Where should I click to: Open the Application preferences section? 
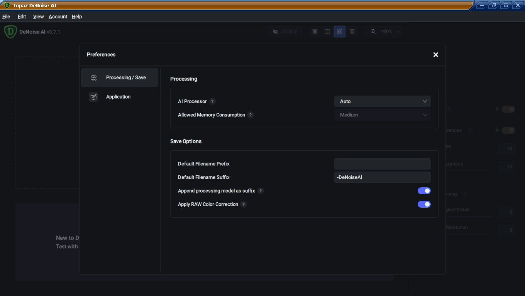point(120,97)
